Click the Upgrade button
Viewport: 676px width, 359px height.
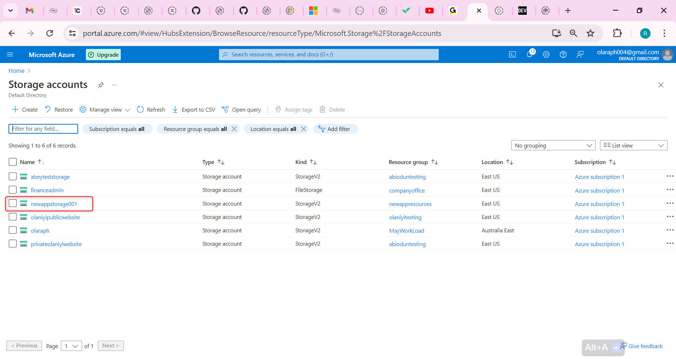click(x=103, y=55)
